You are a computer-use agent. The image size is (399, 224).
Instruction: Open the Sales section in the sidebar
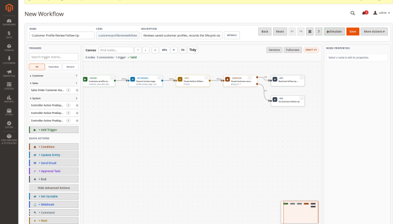click(x=9, y=35)
